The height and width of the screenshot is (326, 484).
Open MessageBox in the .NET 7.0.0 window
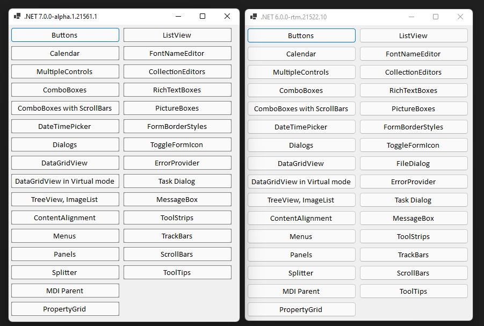click(x=177, y=199)
